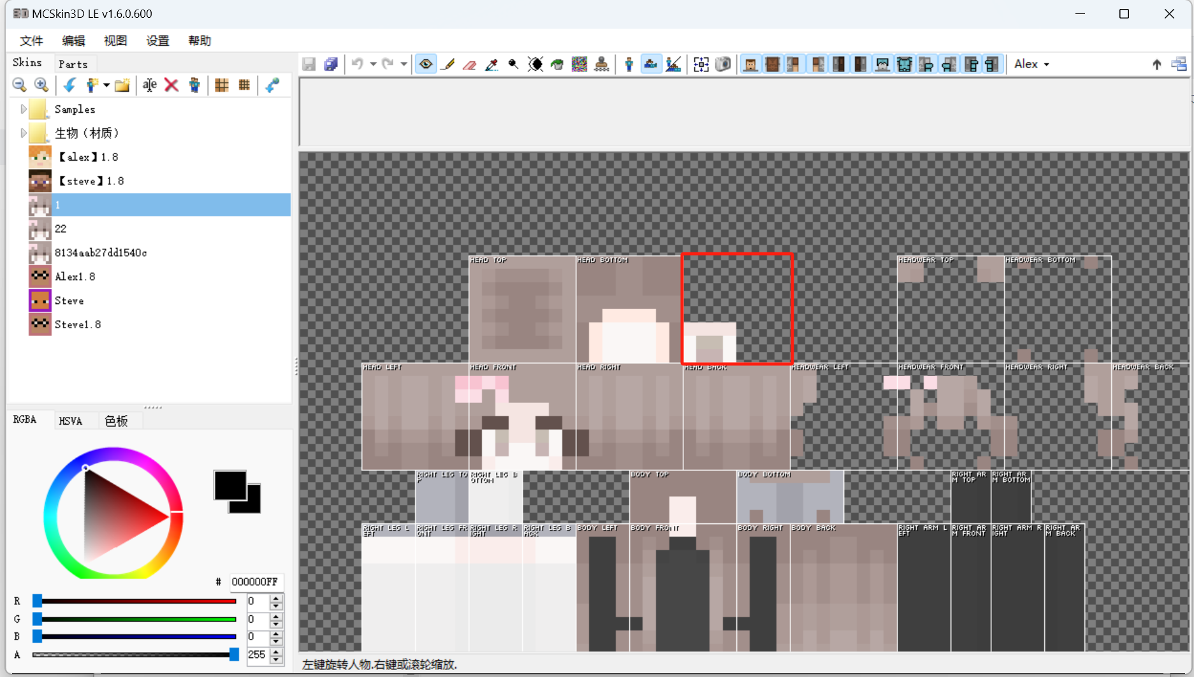Click the rename skin text-cursor icon
Image resolution: width=1194 pixels, height=677 pixels.
point(149,85)
